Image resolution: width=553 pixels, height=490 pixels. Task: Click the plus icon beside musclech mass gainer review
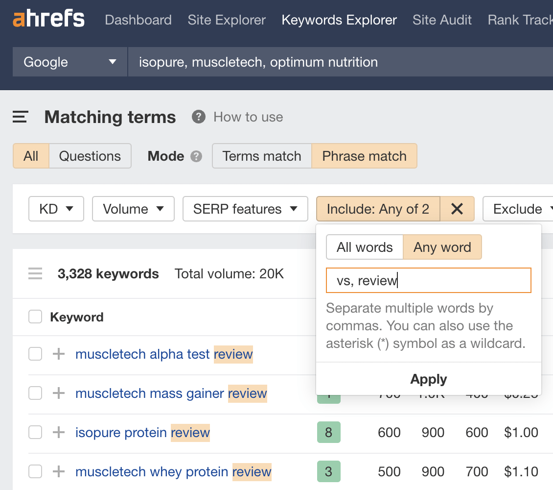tap(58, 393)
